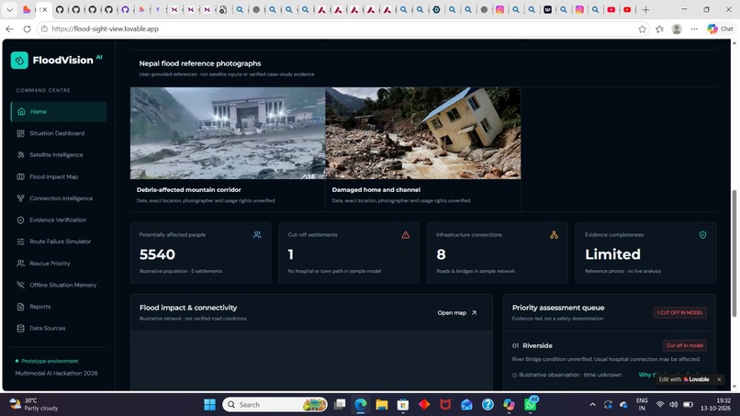Select Connection Intelligence in sidebar

(x=59, y=198)
